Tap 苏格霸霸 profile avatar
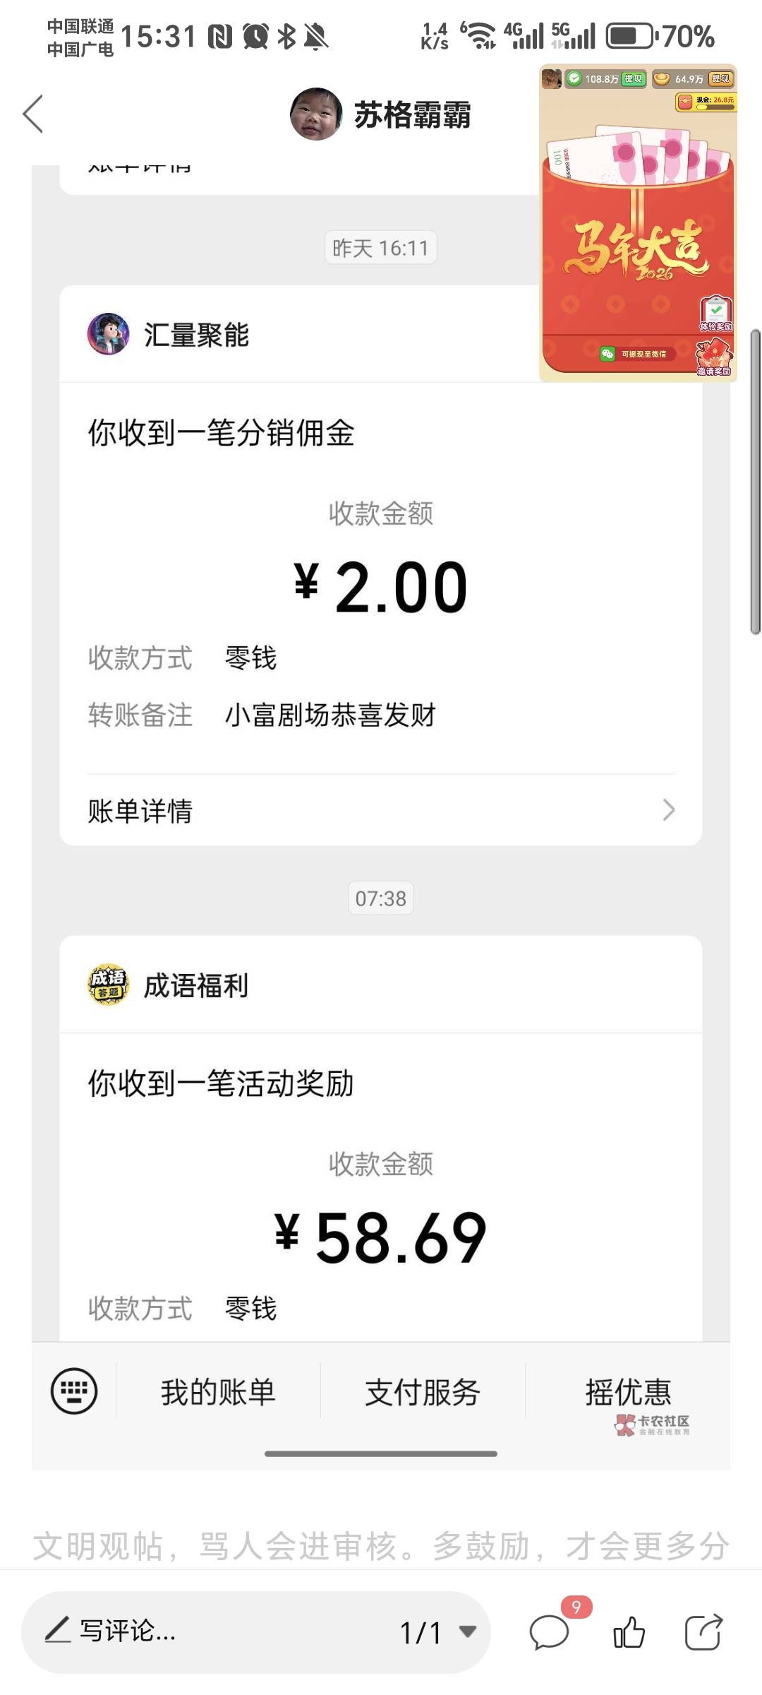 316,114
